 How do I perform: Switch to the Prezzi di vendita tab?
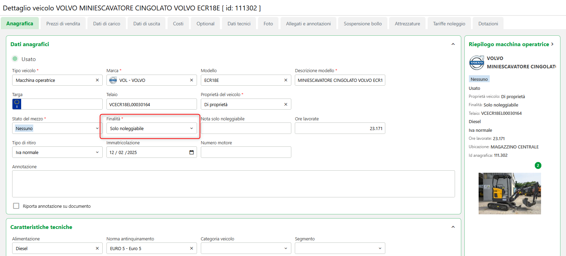tap(63, 24)
